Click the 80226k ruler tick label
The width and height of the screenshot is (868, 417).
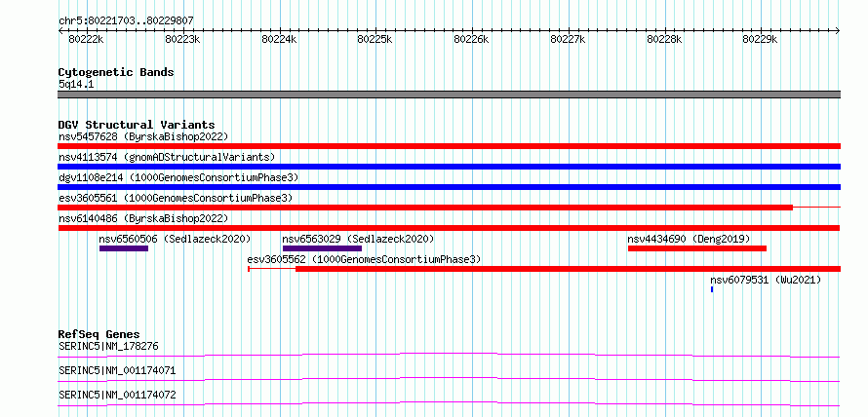point(471,39)
